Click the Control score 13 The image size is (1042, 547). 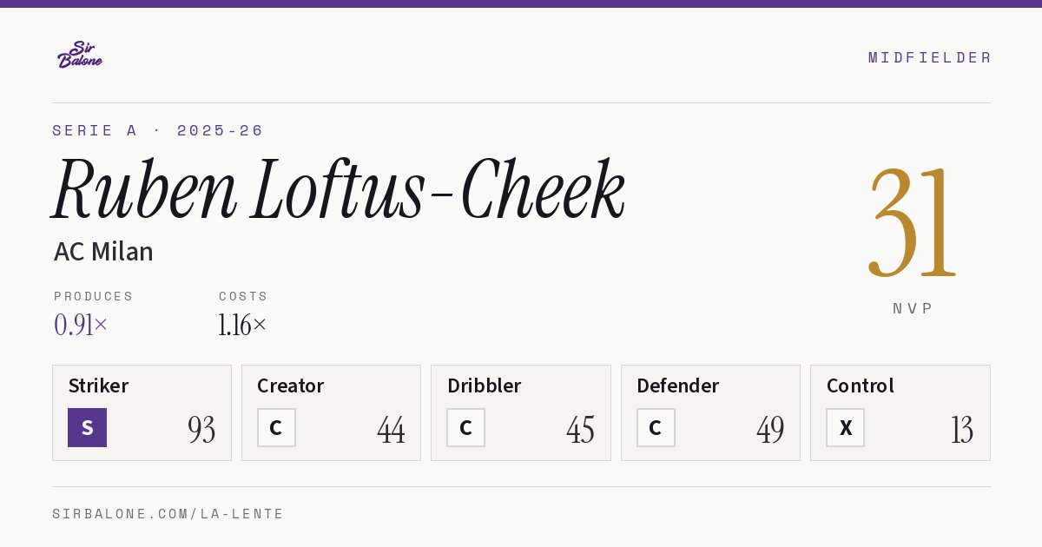click(x=961, y=430)
